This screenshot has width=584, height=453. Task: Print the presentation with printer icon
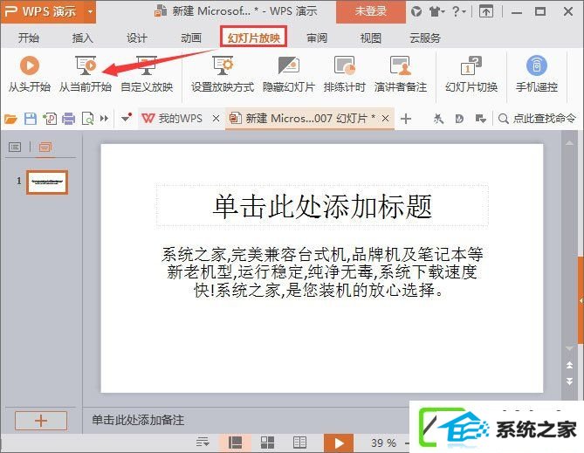tap(69, 119)
